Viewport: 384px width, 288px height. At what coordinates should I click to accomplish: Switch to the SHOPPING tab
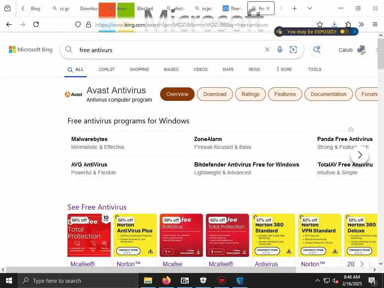(x=139, y=69)
